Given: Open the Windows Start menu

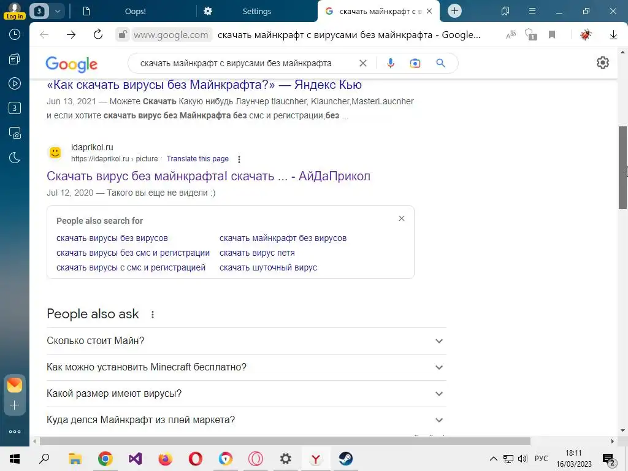Looking at the screenshot, I should pyautogui.click(x=15, y=459).
